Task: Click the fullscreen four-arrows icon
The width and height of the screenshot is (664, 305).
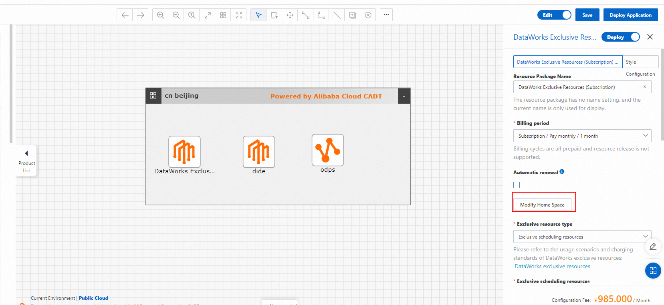Action: (239, 15)
